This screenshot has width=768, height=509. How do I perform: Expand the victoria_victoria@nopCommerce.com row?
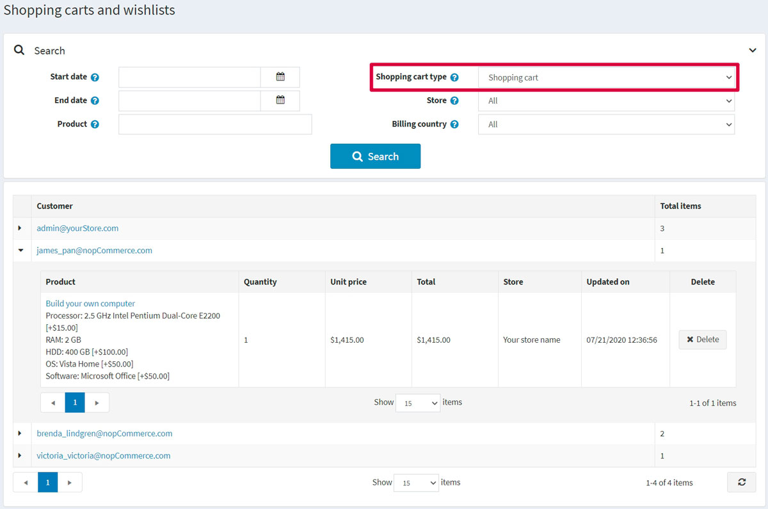coord(20,456)
